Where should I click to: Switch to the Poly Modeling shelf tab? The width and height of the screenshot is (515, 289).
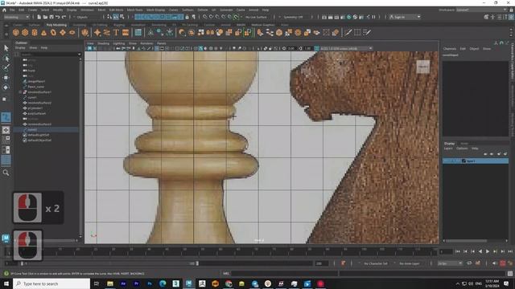(56, 25)
